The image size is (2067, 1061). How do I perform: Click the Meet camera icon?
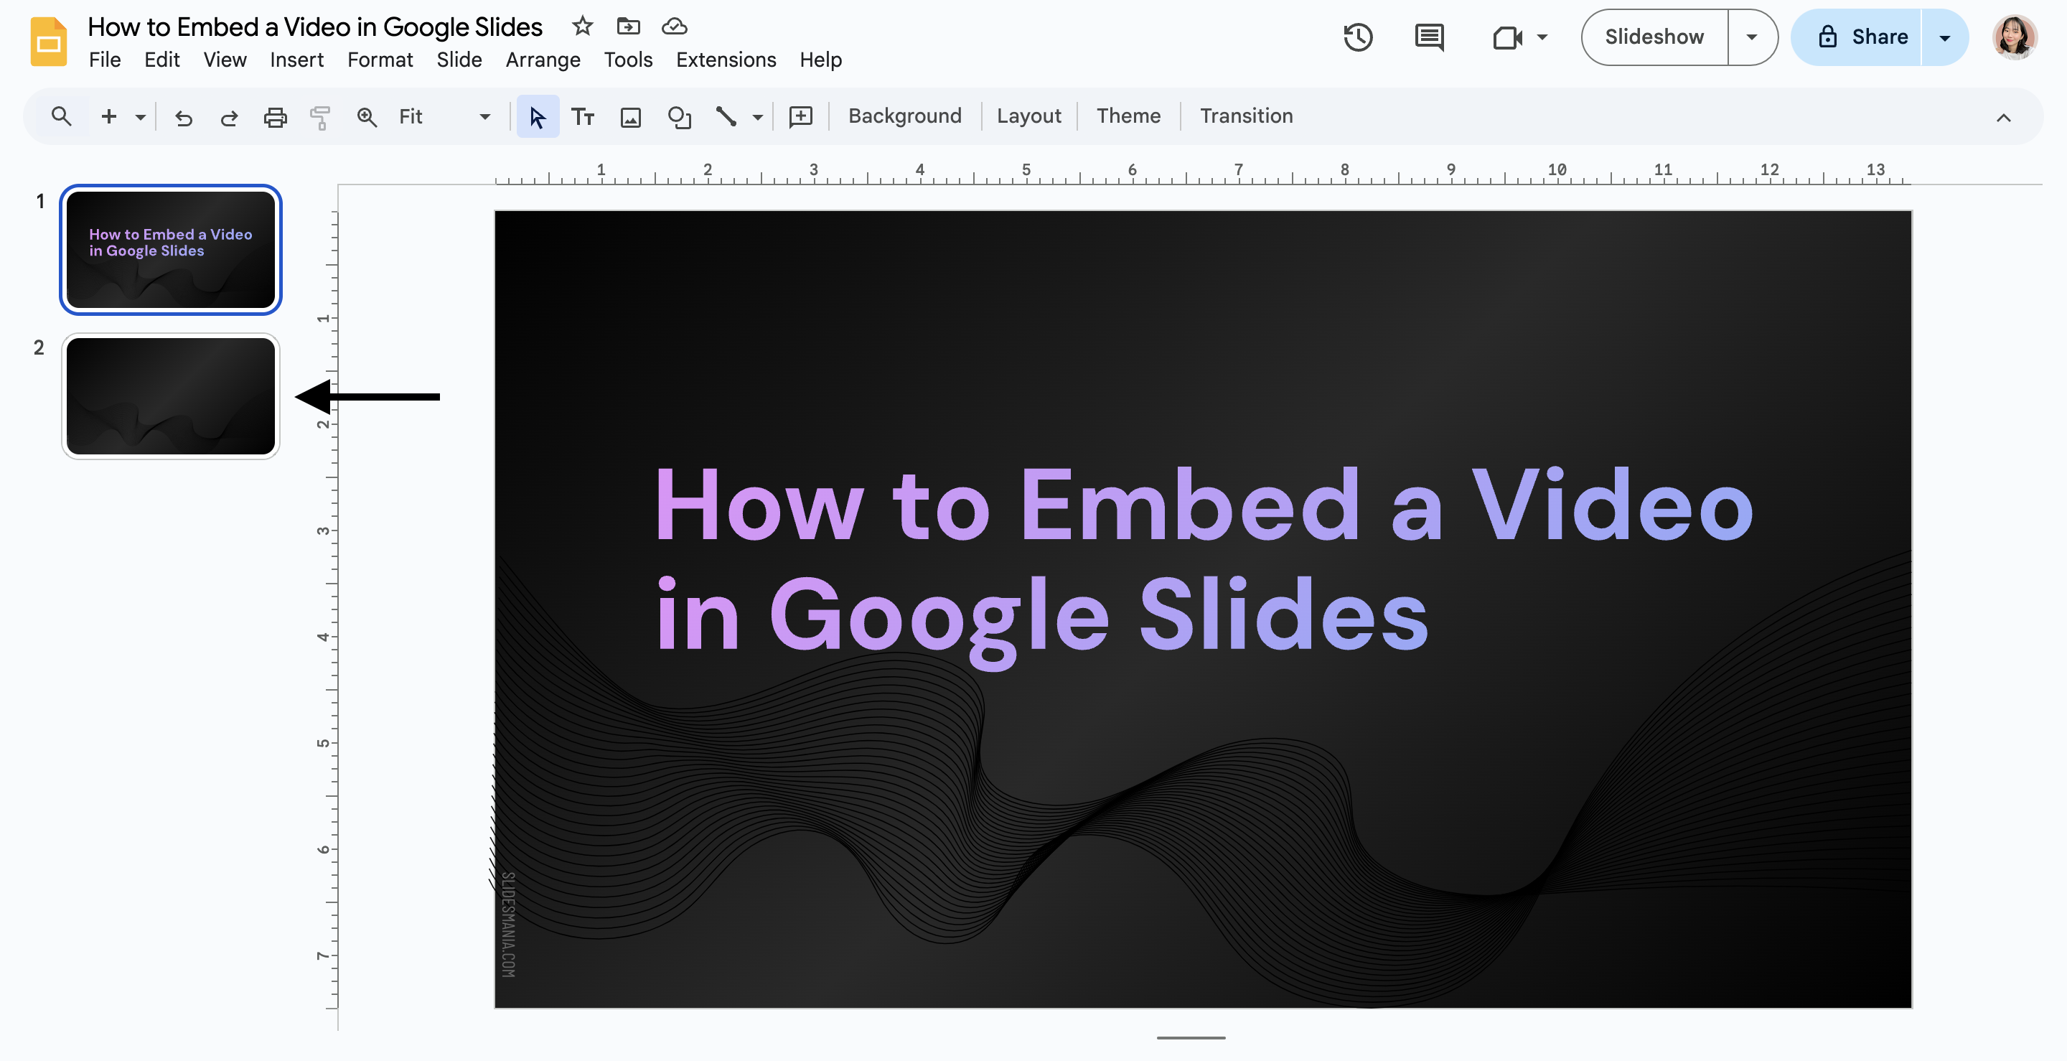(x=1507, y=37)
